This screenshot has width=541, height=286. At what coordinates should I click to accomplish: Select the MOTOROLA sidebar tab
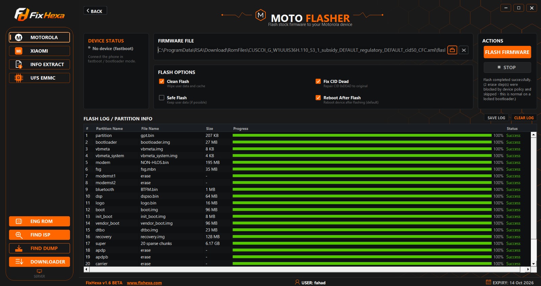click(40, 37)
